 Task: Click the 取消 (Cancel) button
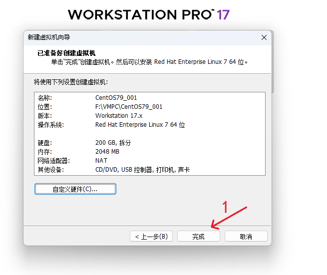click(x=246, y=236)
